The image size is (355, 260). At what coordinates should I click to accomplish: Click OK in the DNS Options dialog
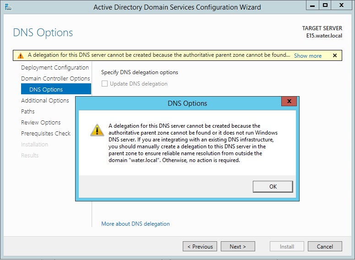point(273,187)
